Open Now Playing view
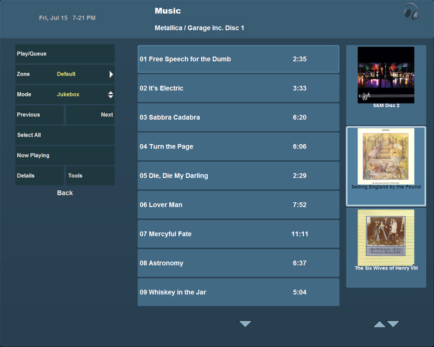 (65, 156)
